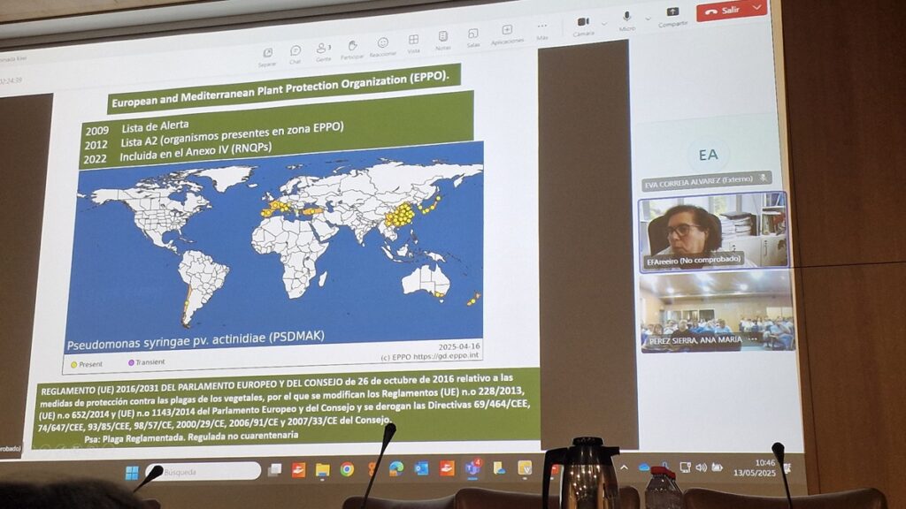This screenshot has height=509, width=906.
Task: Click the red Salir leave button
Action: coord(723,11)
